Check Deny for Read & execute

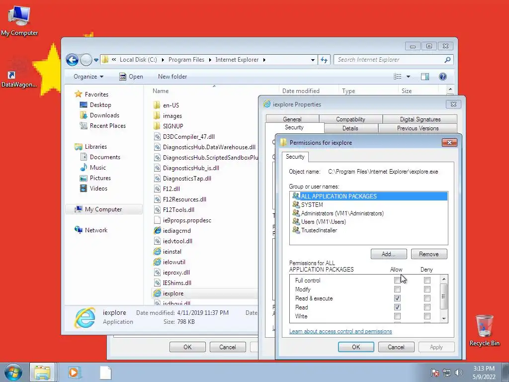427,298
